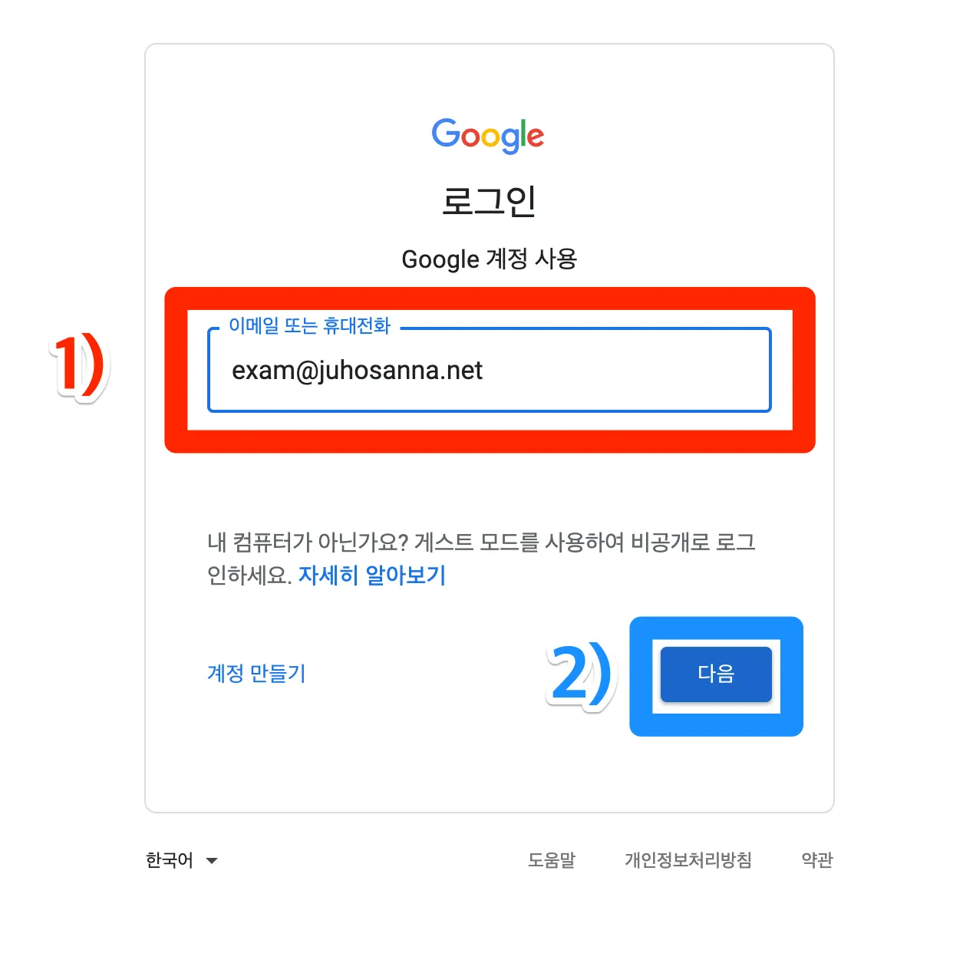Open the 한국어 language dropdown
The width and height of the screenshot is (963, 963).
(x=182, y=860)
